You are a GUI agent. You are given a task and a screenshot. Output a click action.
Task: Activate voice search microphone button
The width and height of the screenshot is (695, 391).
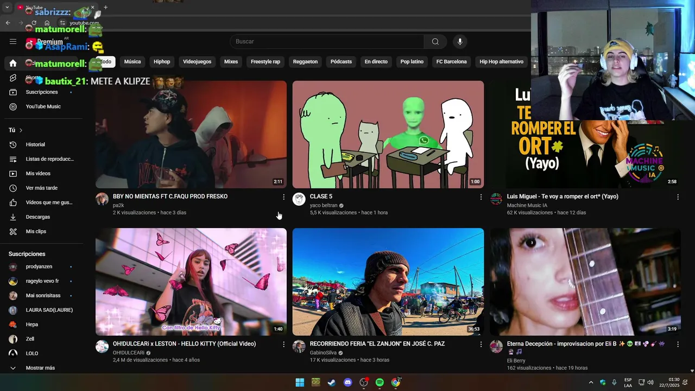[460, 42]
